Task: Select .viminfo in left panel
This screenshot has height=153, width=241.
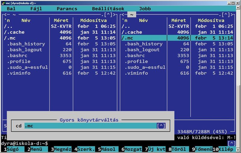Action: (60, 73)
